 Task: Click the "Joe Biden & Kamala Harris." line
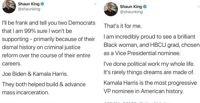tap(35, 74)
